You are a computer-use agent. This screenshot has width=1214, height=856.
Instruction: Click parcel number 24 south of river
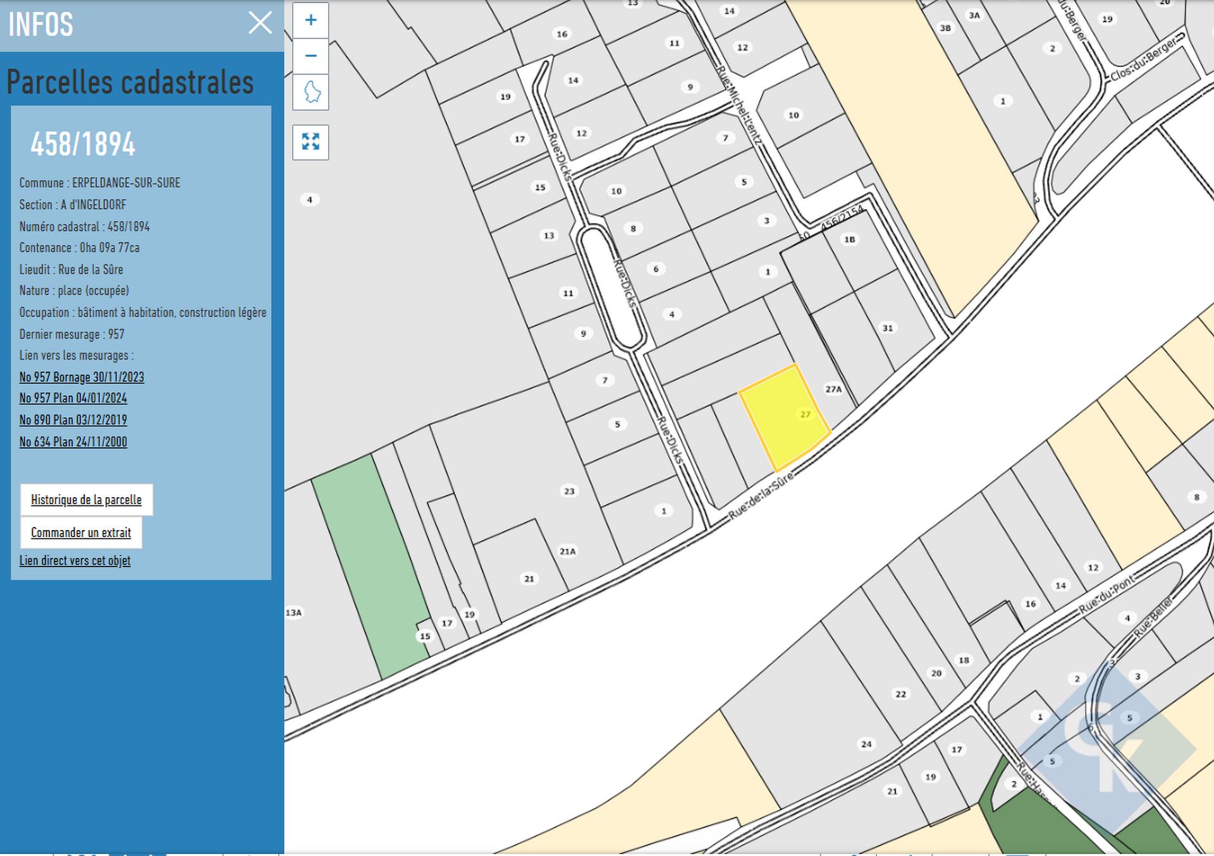pyautogui.click(x=866, y=744)
